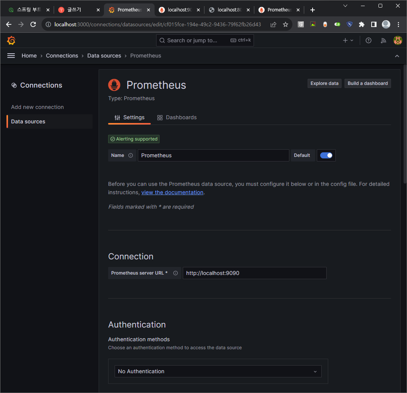Viewport: 407px width, 393px height.
Task: Click the browser back arrow
Action: click(8, 24)
